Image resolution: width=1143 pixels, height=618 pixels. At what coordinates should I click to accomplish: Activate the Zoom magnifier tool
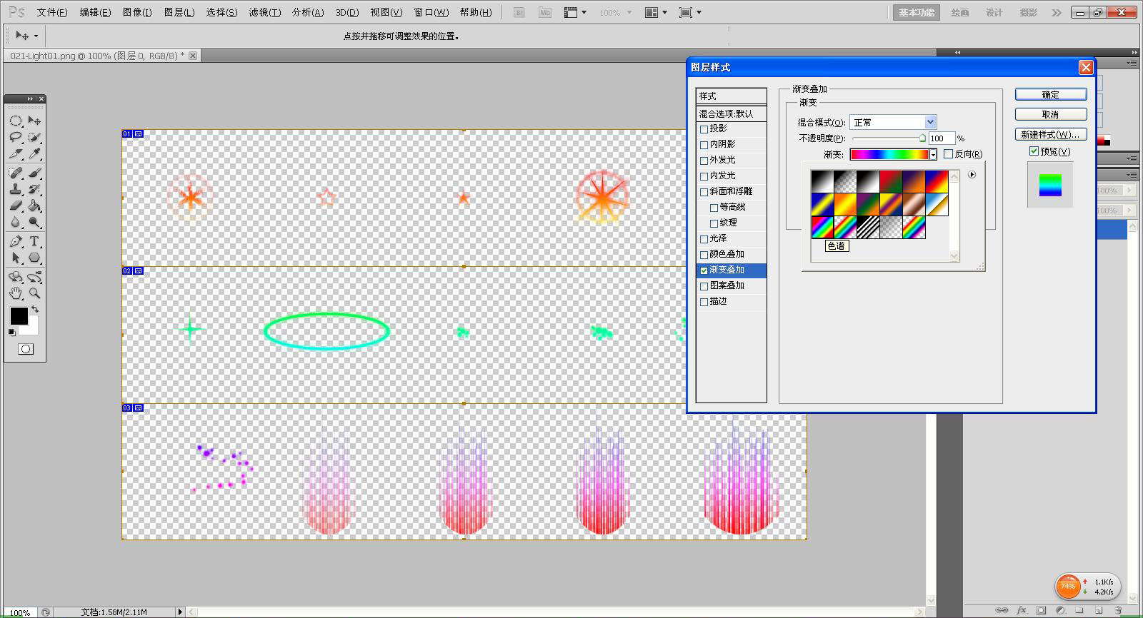click(x=34, y=293)
